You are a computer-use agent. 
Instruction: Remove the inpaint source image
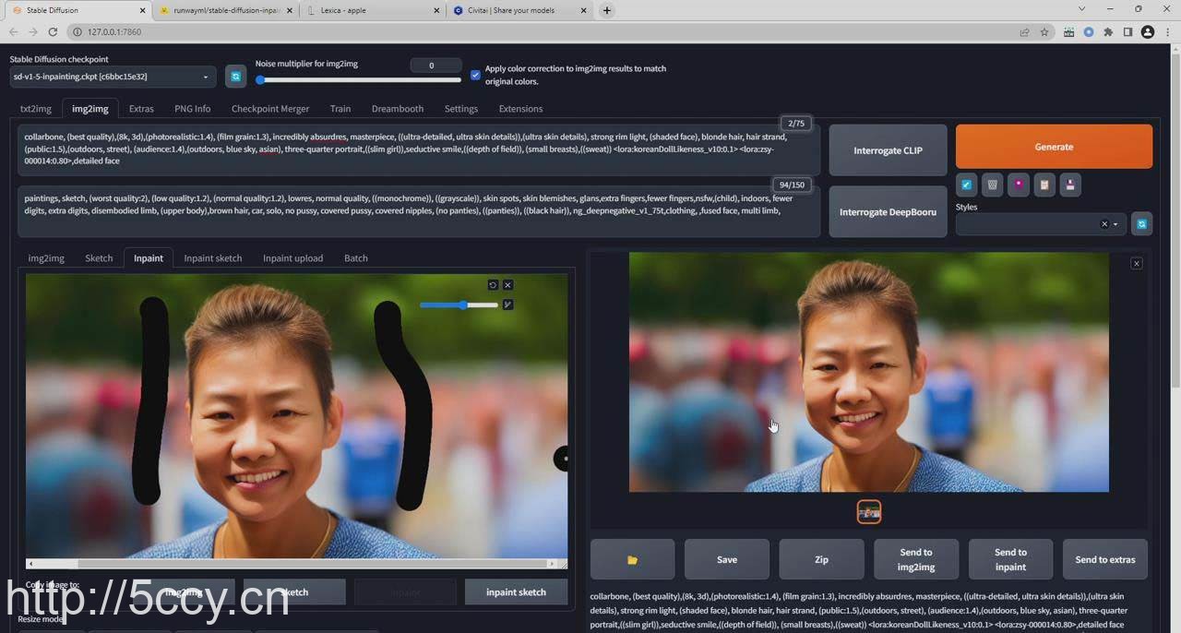[507, 285]
